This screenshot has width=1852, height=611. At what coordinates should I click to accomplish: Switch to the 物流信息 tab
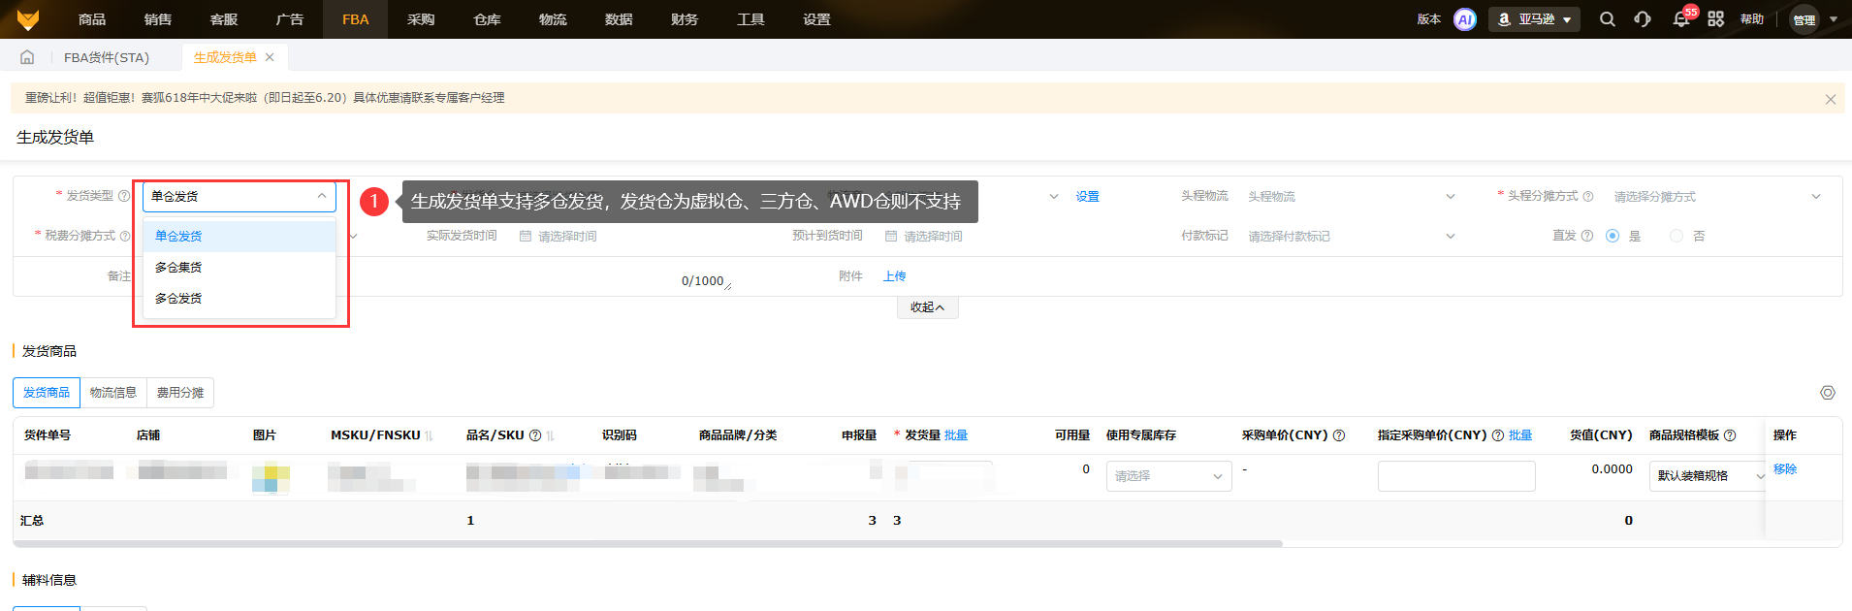click(113, 393)
